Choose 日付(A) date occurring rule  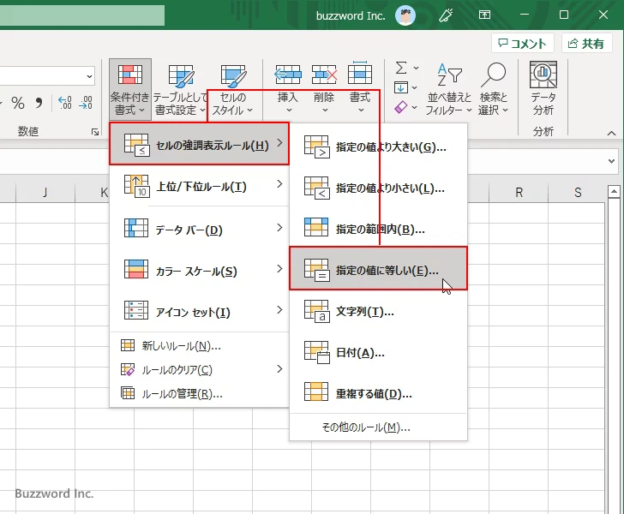pos(378,353)
